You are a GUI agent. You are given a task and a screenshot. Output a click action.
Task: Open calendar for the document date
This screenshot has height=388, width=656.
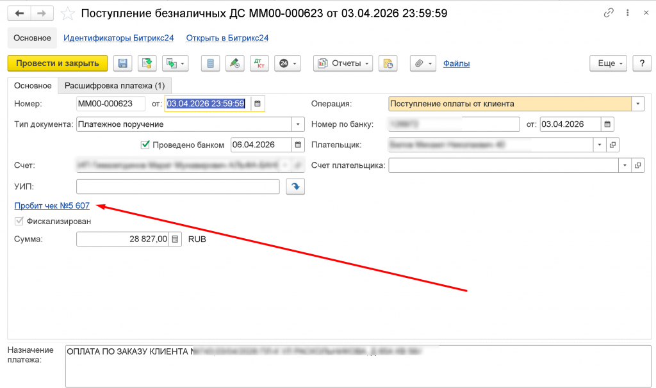coord(258,104)
